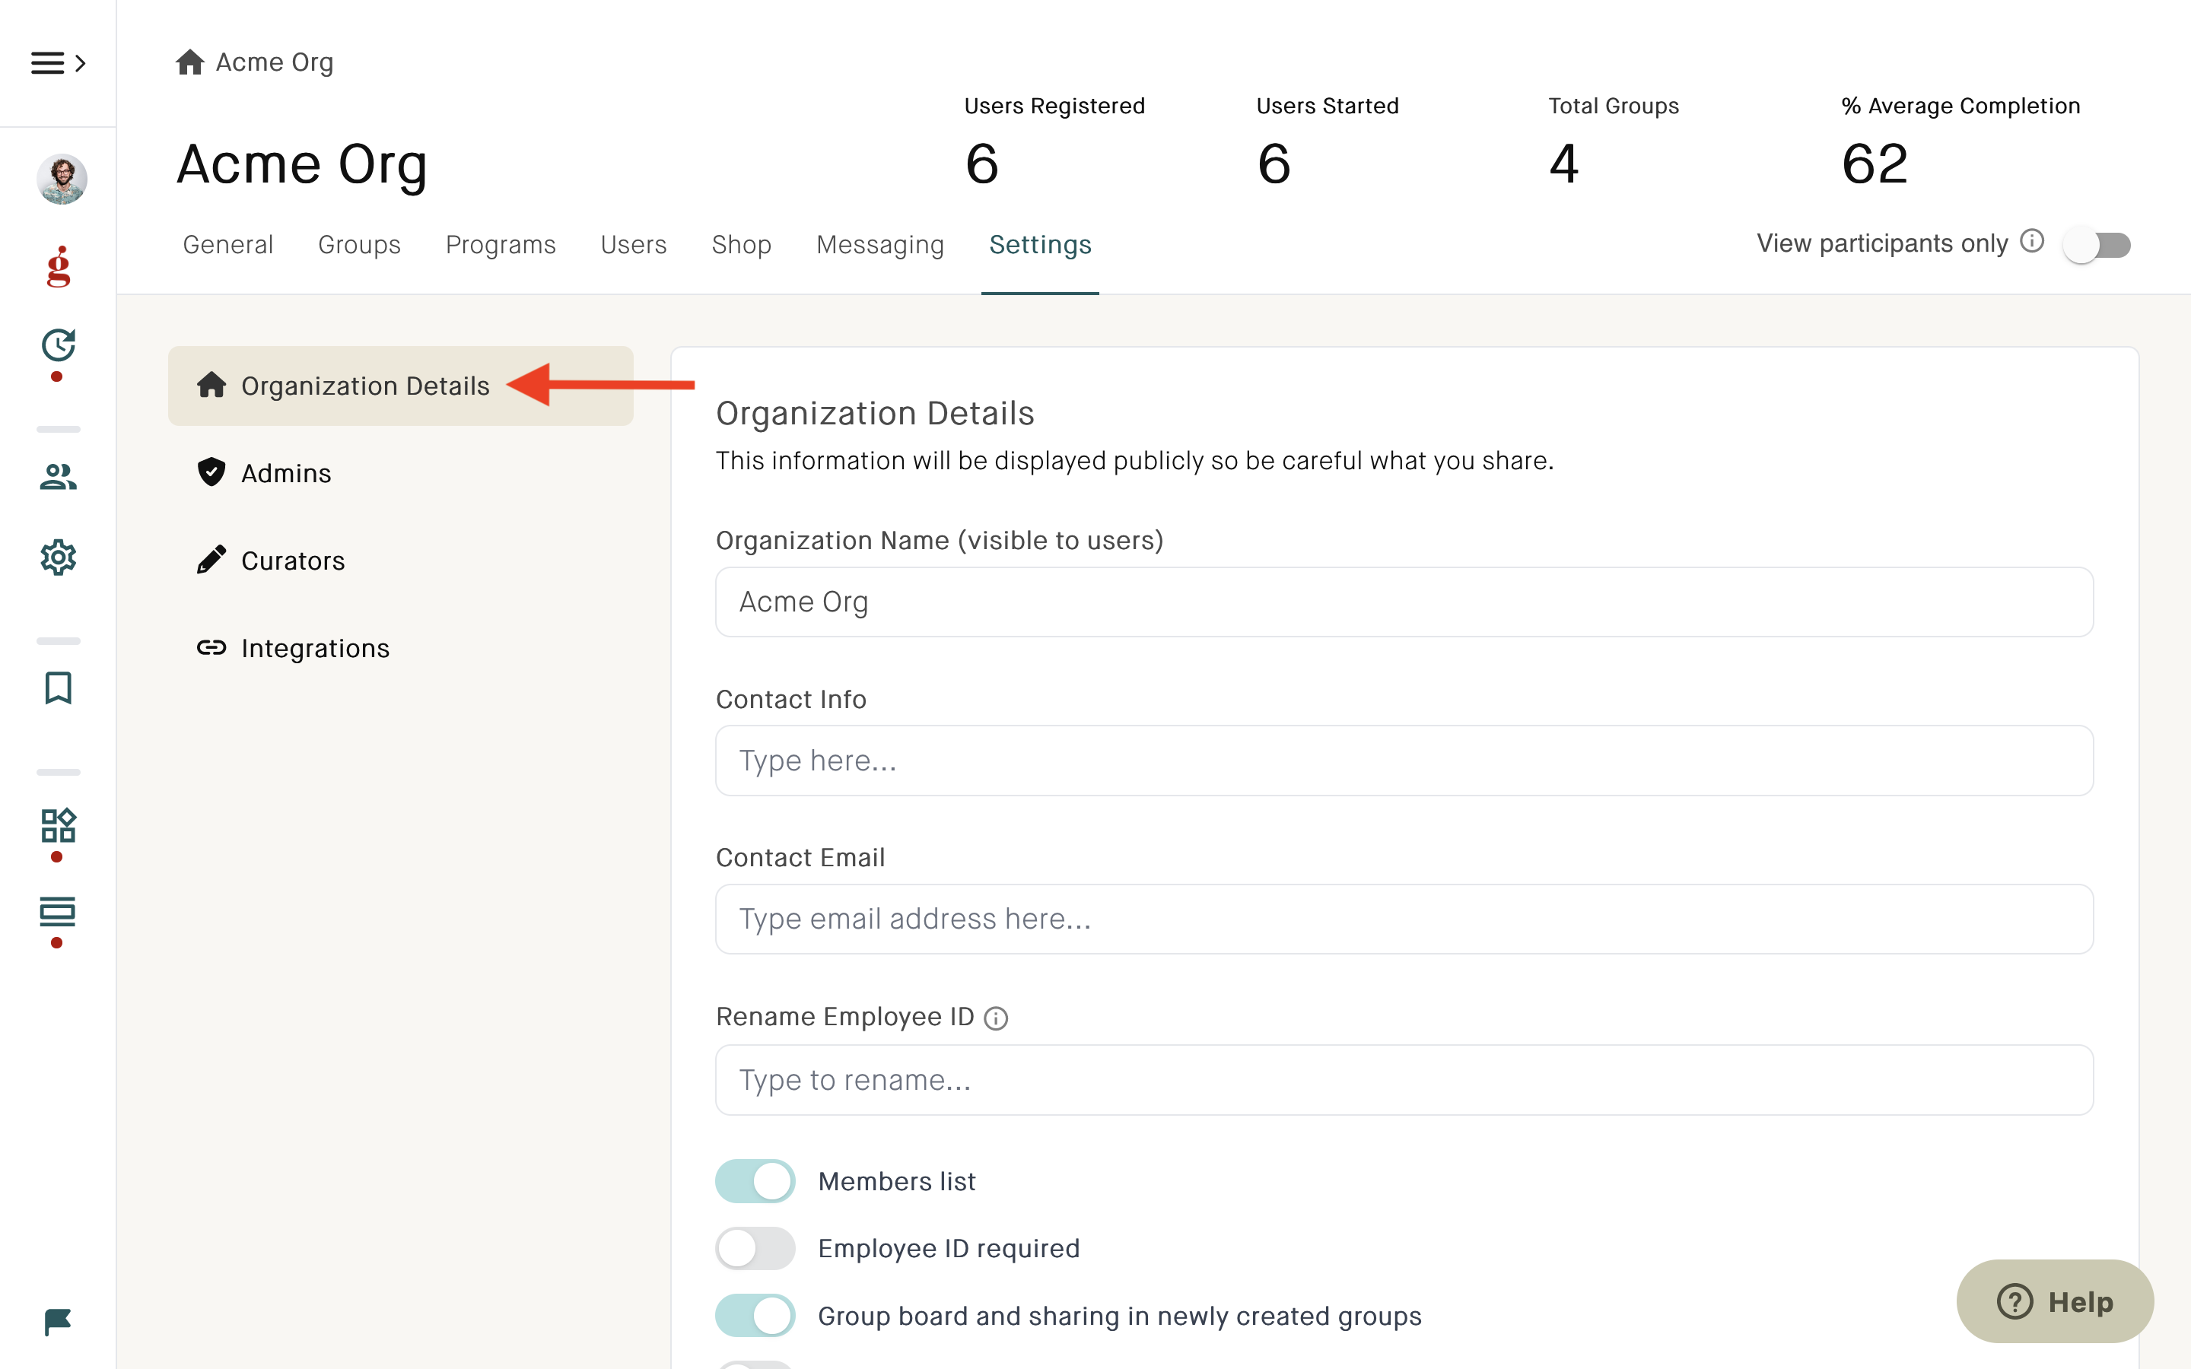Click the Integrations link icon
The height and width of the screenshot is (1369, 2191).
pyautogui.click(x=211, y=647)
